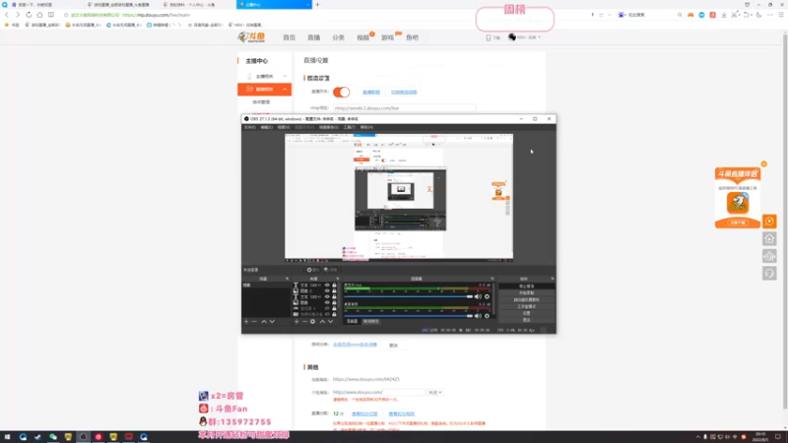Toggle the 直播开关 live switch
Image resolution: width=788 pixels, height=443 pixels.
coord(341,92)
